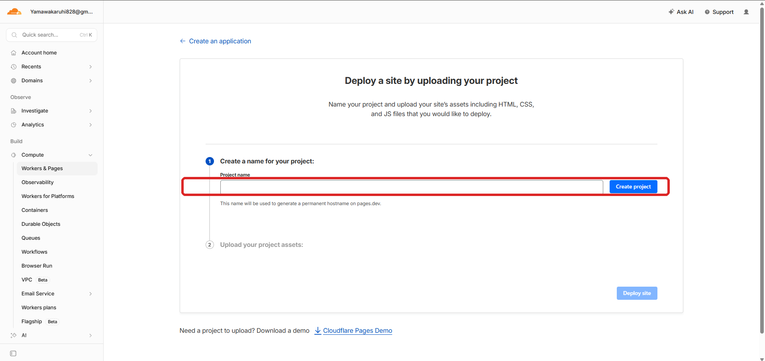Click the Support question mark icon
Screen dimensions: 765x361
707,12
